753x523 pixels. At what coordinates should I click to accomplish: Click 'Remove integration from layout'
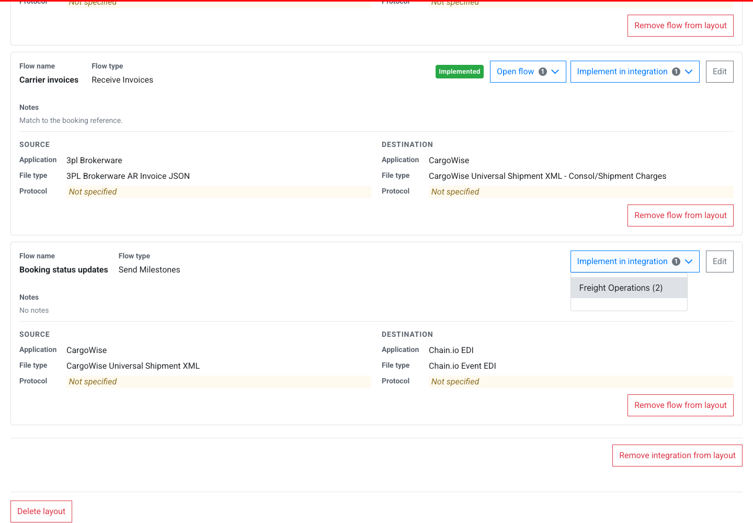pos(677,456)
